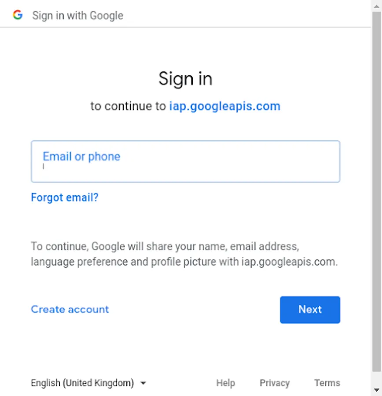382x396 pixels.
Task: Click the scrollbar down arrow
Action: click(x=376, y=390)
